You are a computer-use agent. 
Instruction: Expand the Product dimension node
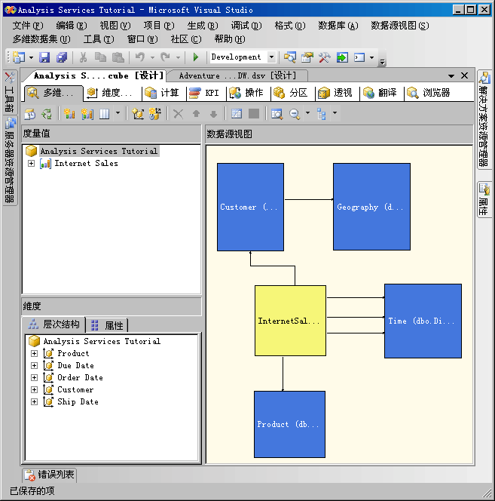[34, 353]
